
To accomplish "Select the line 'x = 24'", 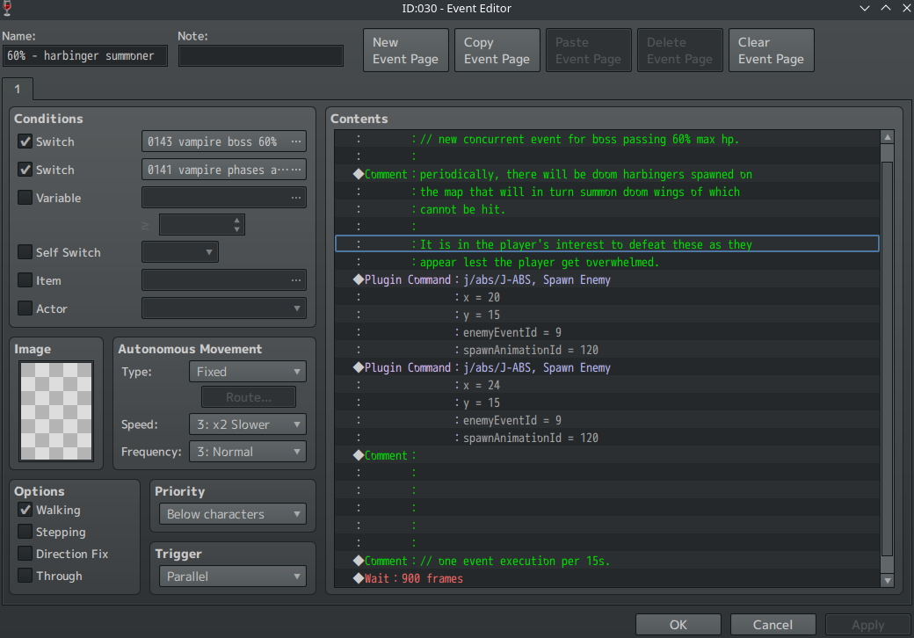I will tap(607, 385).
